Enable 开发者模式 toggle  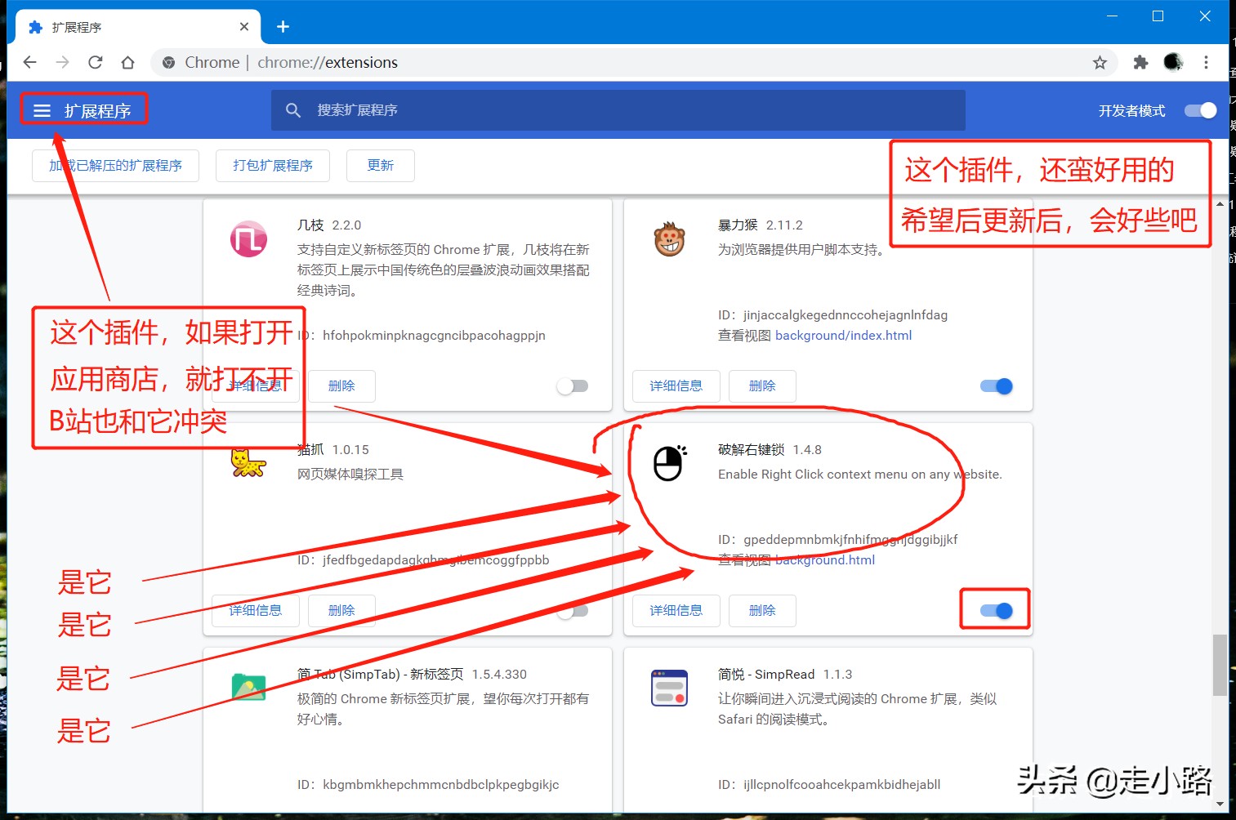click(1198, 110)
